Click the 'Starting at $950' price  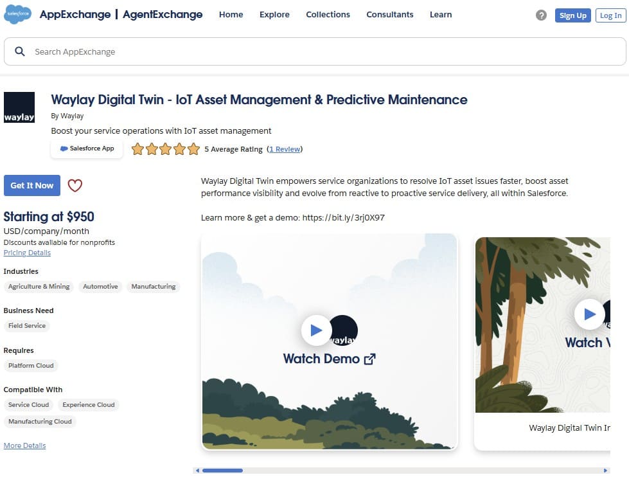click(x=49, y=217)
